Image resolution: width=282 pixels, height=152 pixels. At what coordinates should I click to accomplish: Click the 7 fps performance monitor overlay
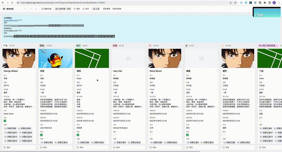(267, 12)
